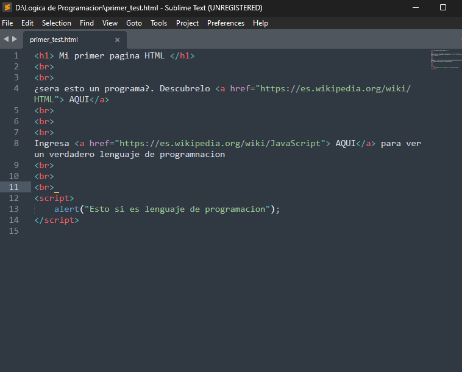Maximize the Sublime Text window

pos(443,7)
